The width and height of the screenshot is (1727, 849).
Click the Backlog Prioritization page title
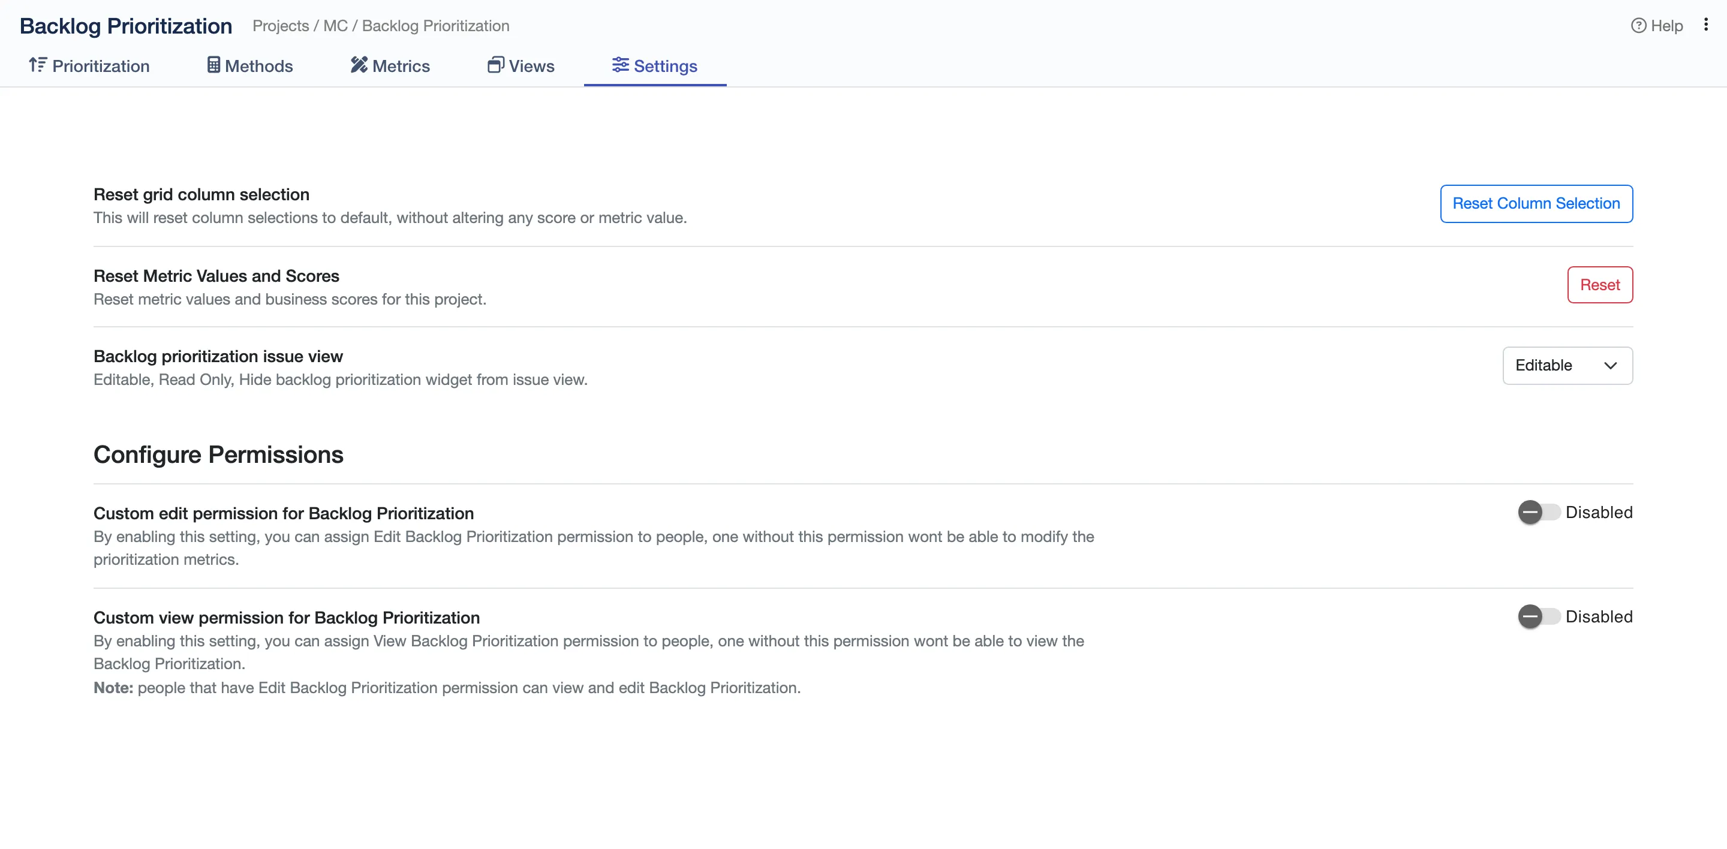pyautogui.click(x=126, y=25)
